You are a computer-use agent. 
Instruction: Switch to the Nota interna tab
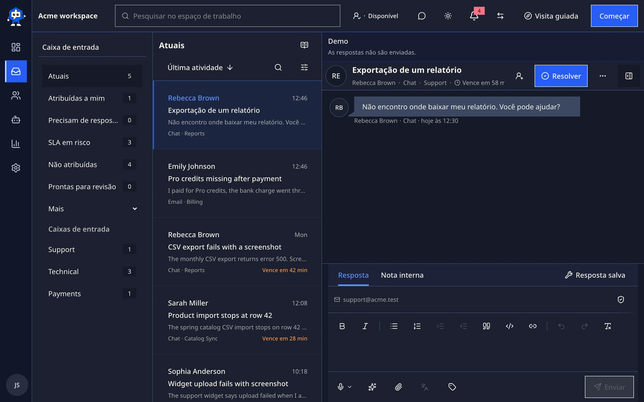click(x=402, y=275)
